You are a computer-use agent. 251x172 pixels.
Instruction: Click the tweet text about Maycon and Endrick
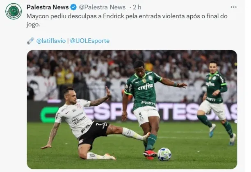127,20
